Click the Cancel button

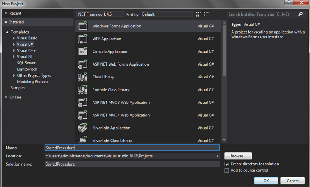[292, 181]
